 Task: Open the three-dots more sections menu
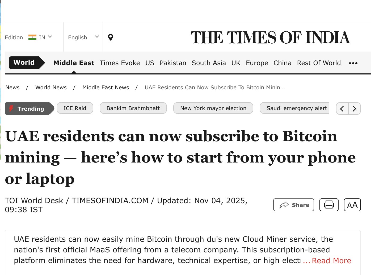coord(353,63)
